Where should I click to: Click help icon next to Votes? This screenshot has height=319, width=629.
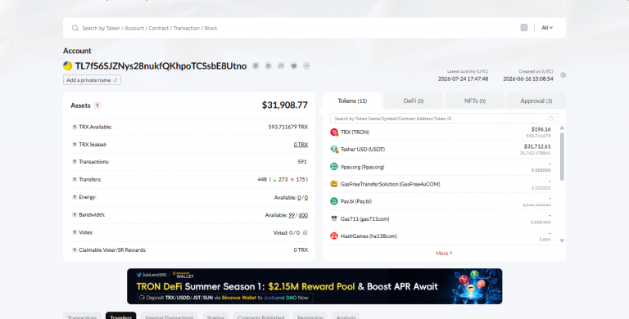tap(75, 232)
